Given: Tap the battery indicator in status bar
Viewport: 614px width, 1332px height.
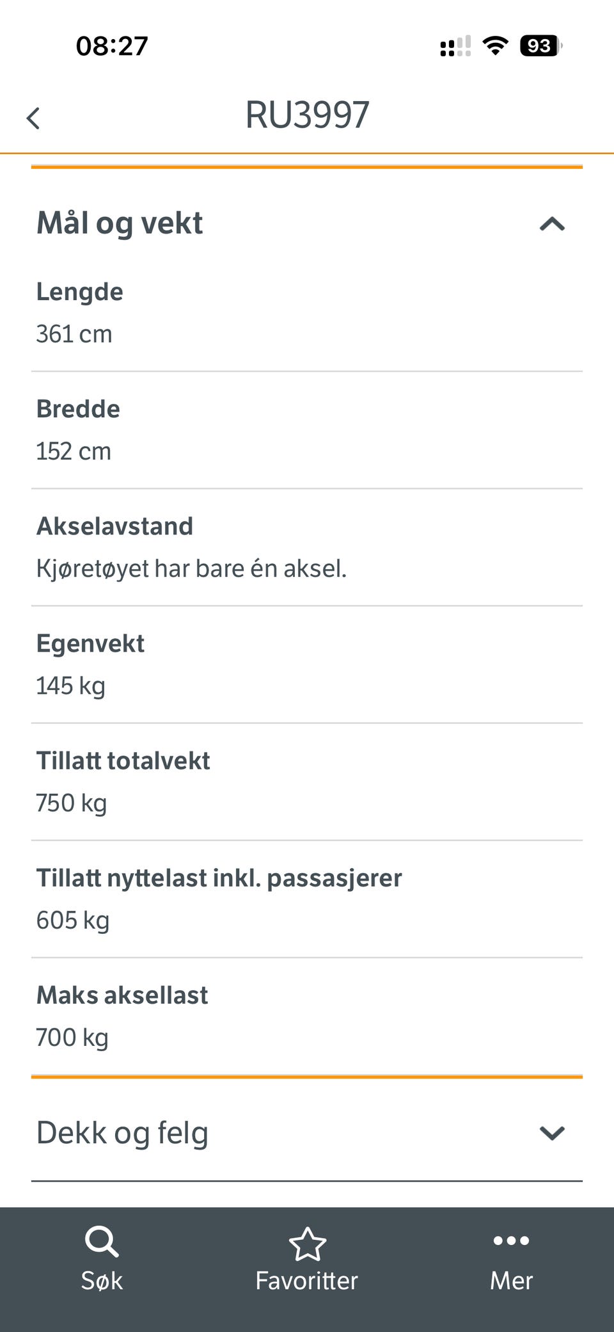Looking at the screenshot, I should click(x=540, y=46).
